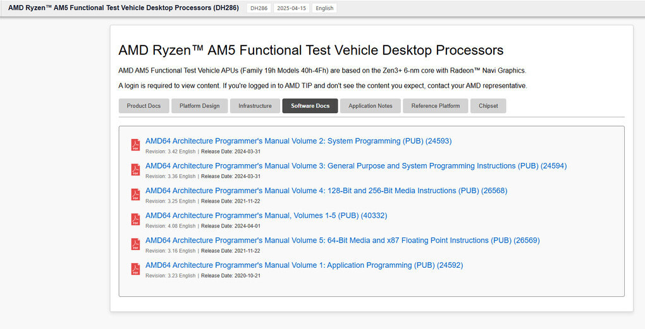Select the Software Docs tab
This screenshot has width=645, height=329.
(x=310, y=106)
